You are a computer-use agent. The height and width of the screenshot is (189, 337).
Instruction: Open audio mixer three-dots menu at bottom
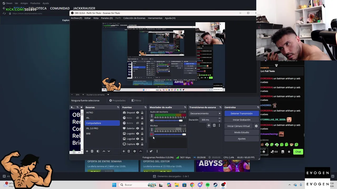[157, 151]
